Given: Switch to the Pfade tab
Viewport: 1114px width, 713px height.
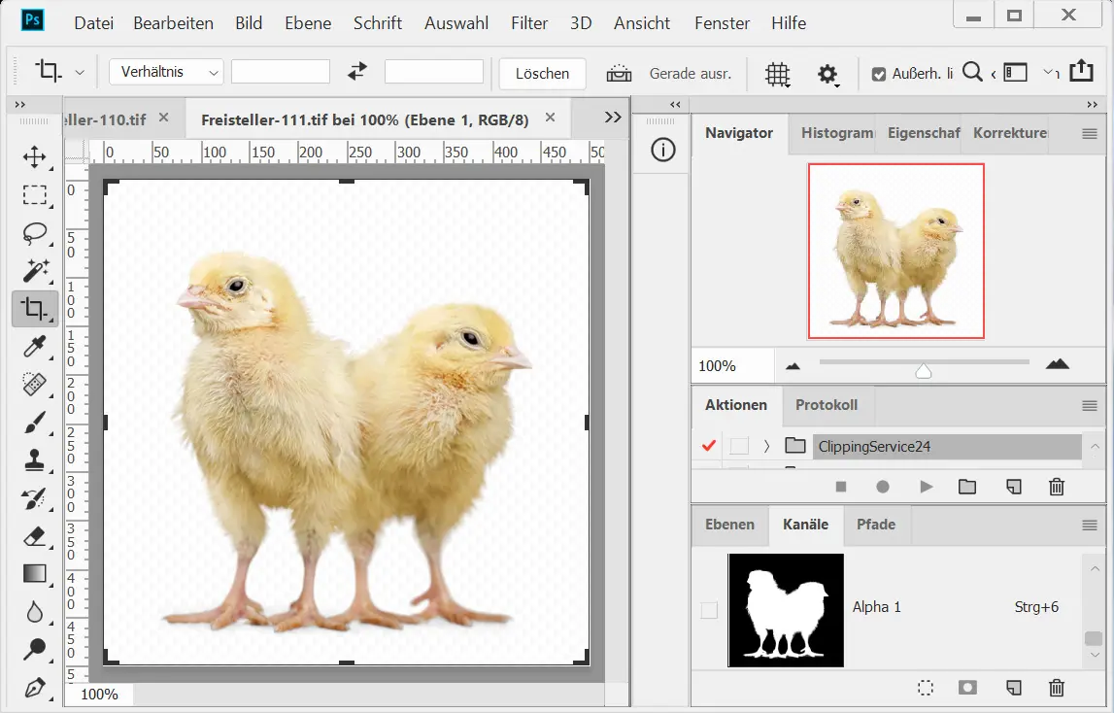Looking at the screenshot, I should tap(875, 525).
